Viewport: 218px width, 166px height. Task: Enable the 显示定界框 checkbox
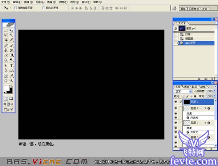coord(44,7)
